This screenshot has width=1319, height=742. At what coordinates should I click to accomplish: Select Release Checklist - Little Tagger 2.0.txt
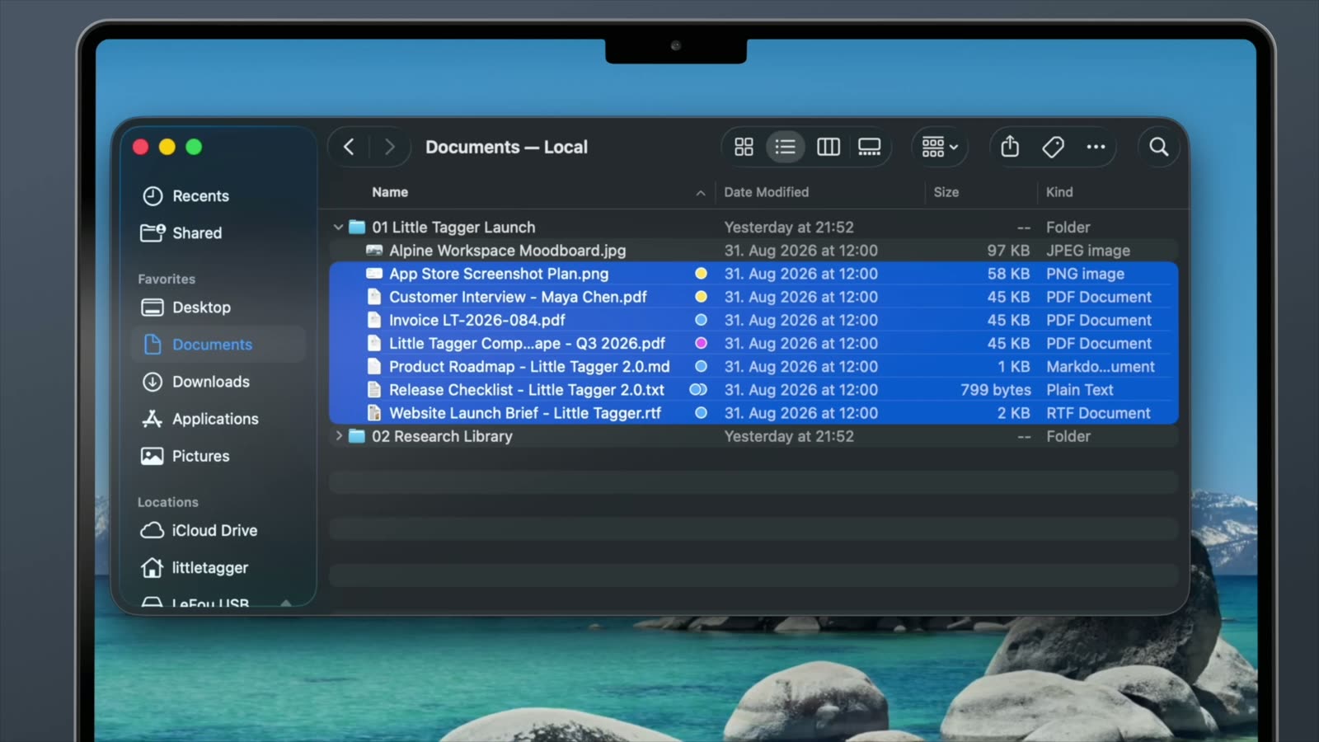tap(753, 390)
